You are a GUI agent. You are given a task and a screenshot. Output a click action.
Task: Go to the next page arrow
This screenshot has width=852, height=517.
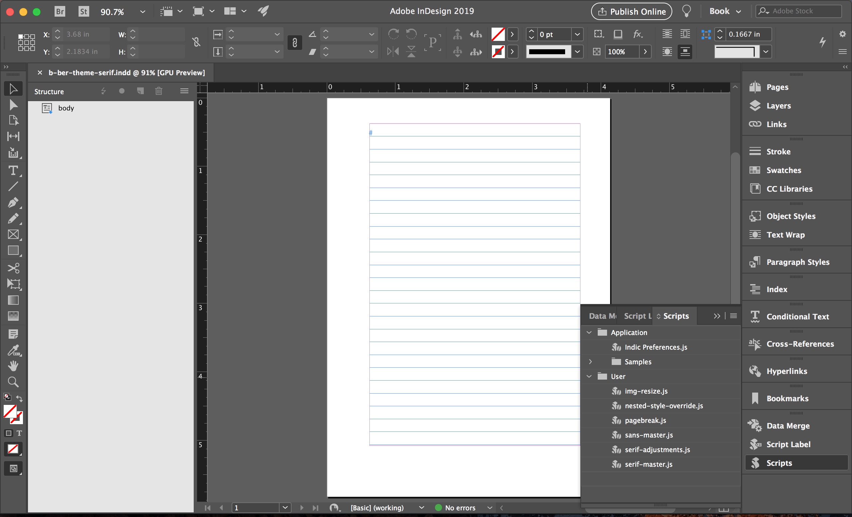[x=302, y=508]
